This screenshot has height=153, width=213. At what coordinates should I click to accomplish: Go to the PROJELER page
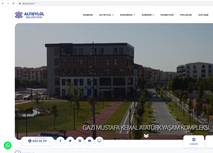186,15
